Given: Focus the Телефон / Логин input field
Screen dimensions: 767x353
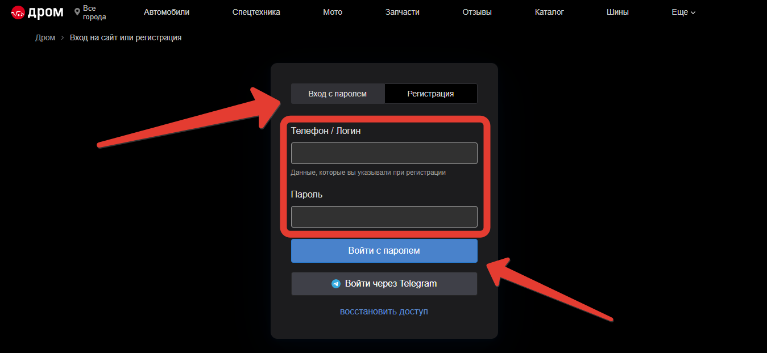Looking at the screenshot, I should (384, 153).
